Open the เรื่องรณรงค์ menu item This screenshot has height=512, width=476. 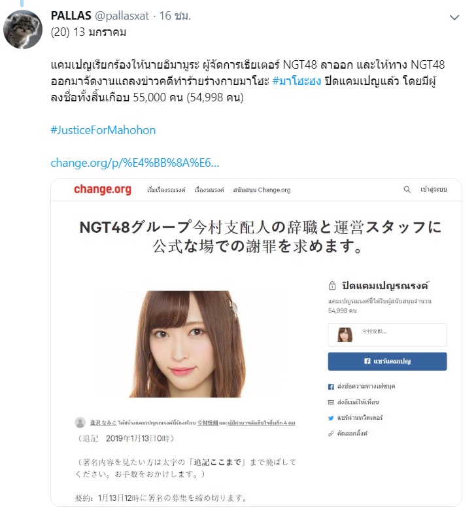[209, 190]
